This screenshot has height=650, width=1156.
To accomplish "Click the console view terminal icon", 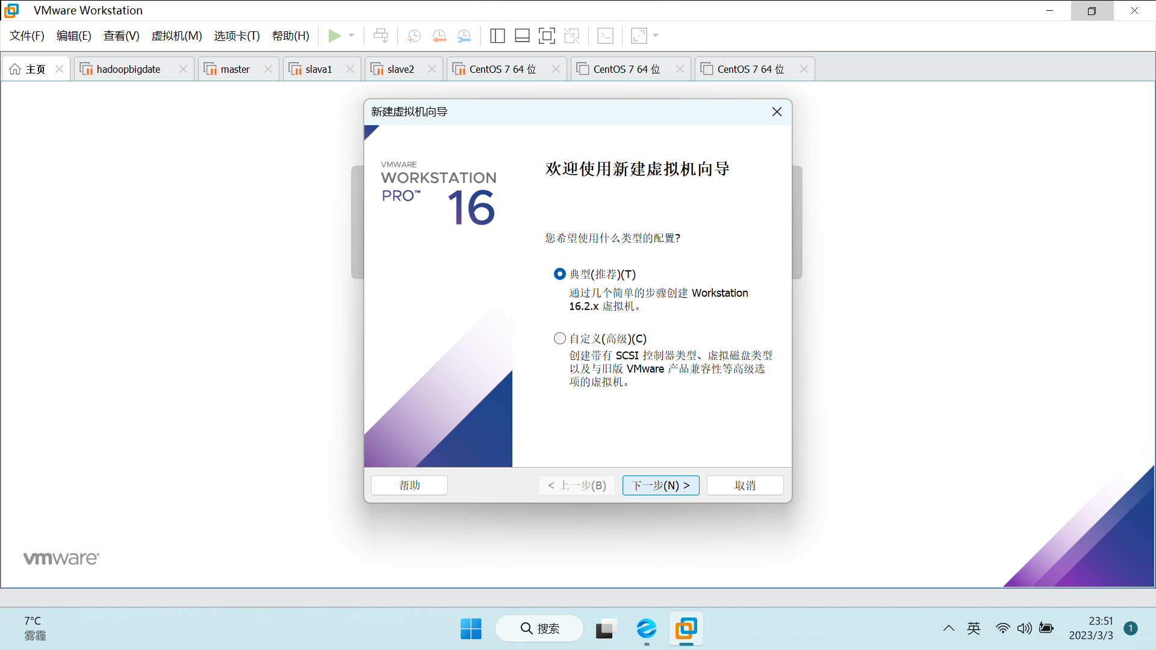I will 605,36.
